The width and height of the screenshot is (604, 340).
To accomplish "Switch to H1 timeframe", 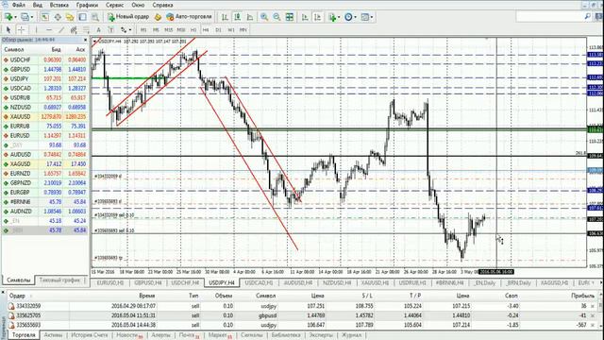I will click(193, 29).
